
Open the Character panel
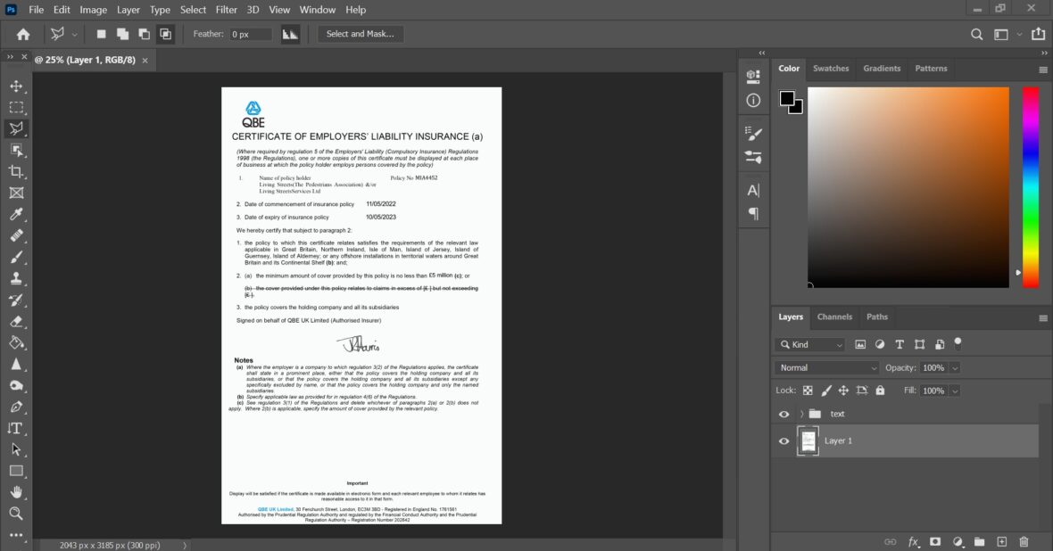pos(752,189)
